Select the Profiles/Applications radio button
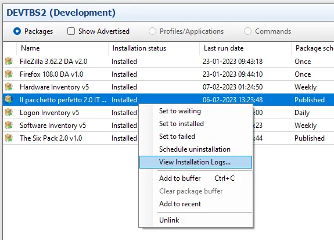Screen dimensions: 334x240 coord(152,31)
